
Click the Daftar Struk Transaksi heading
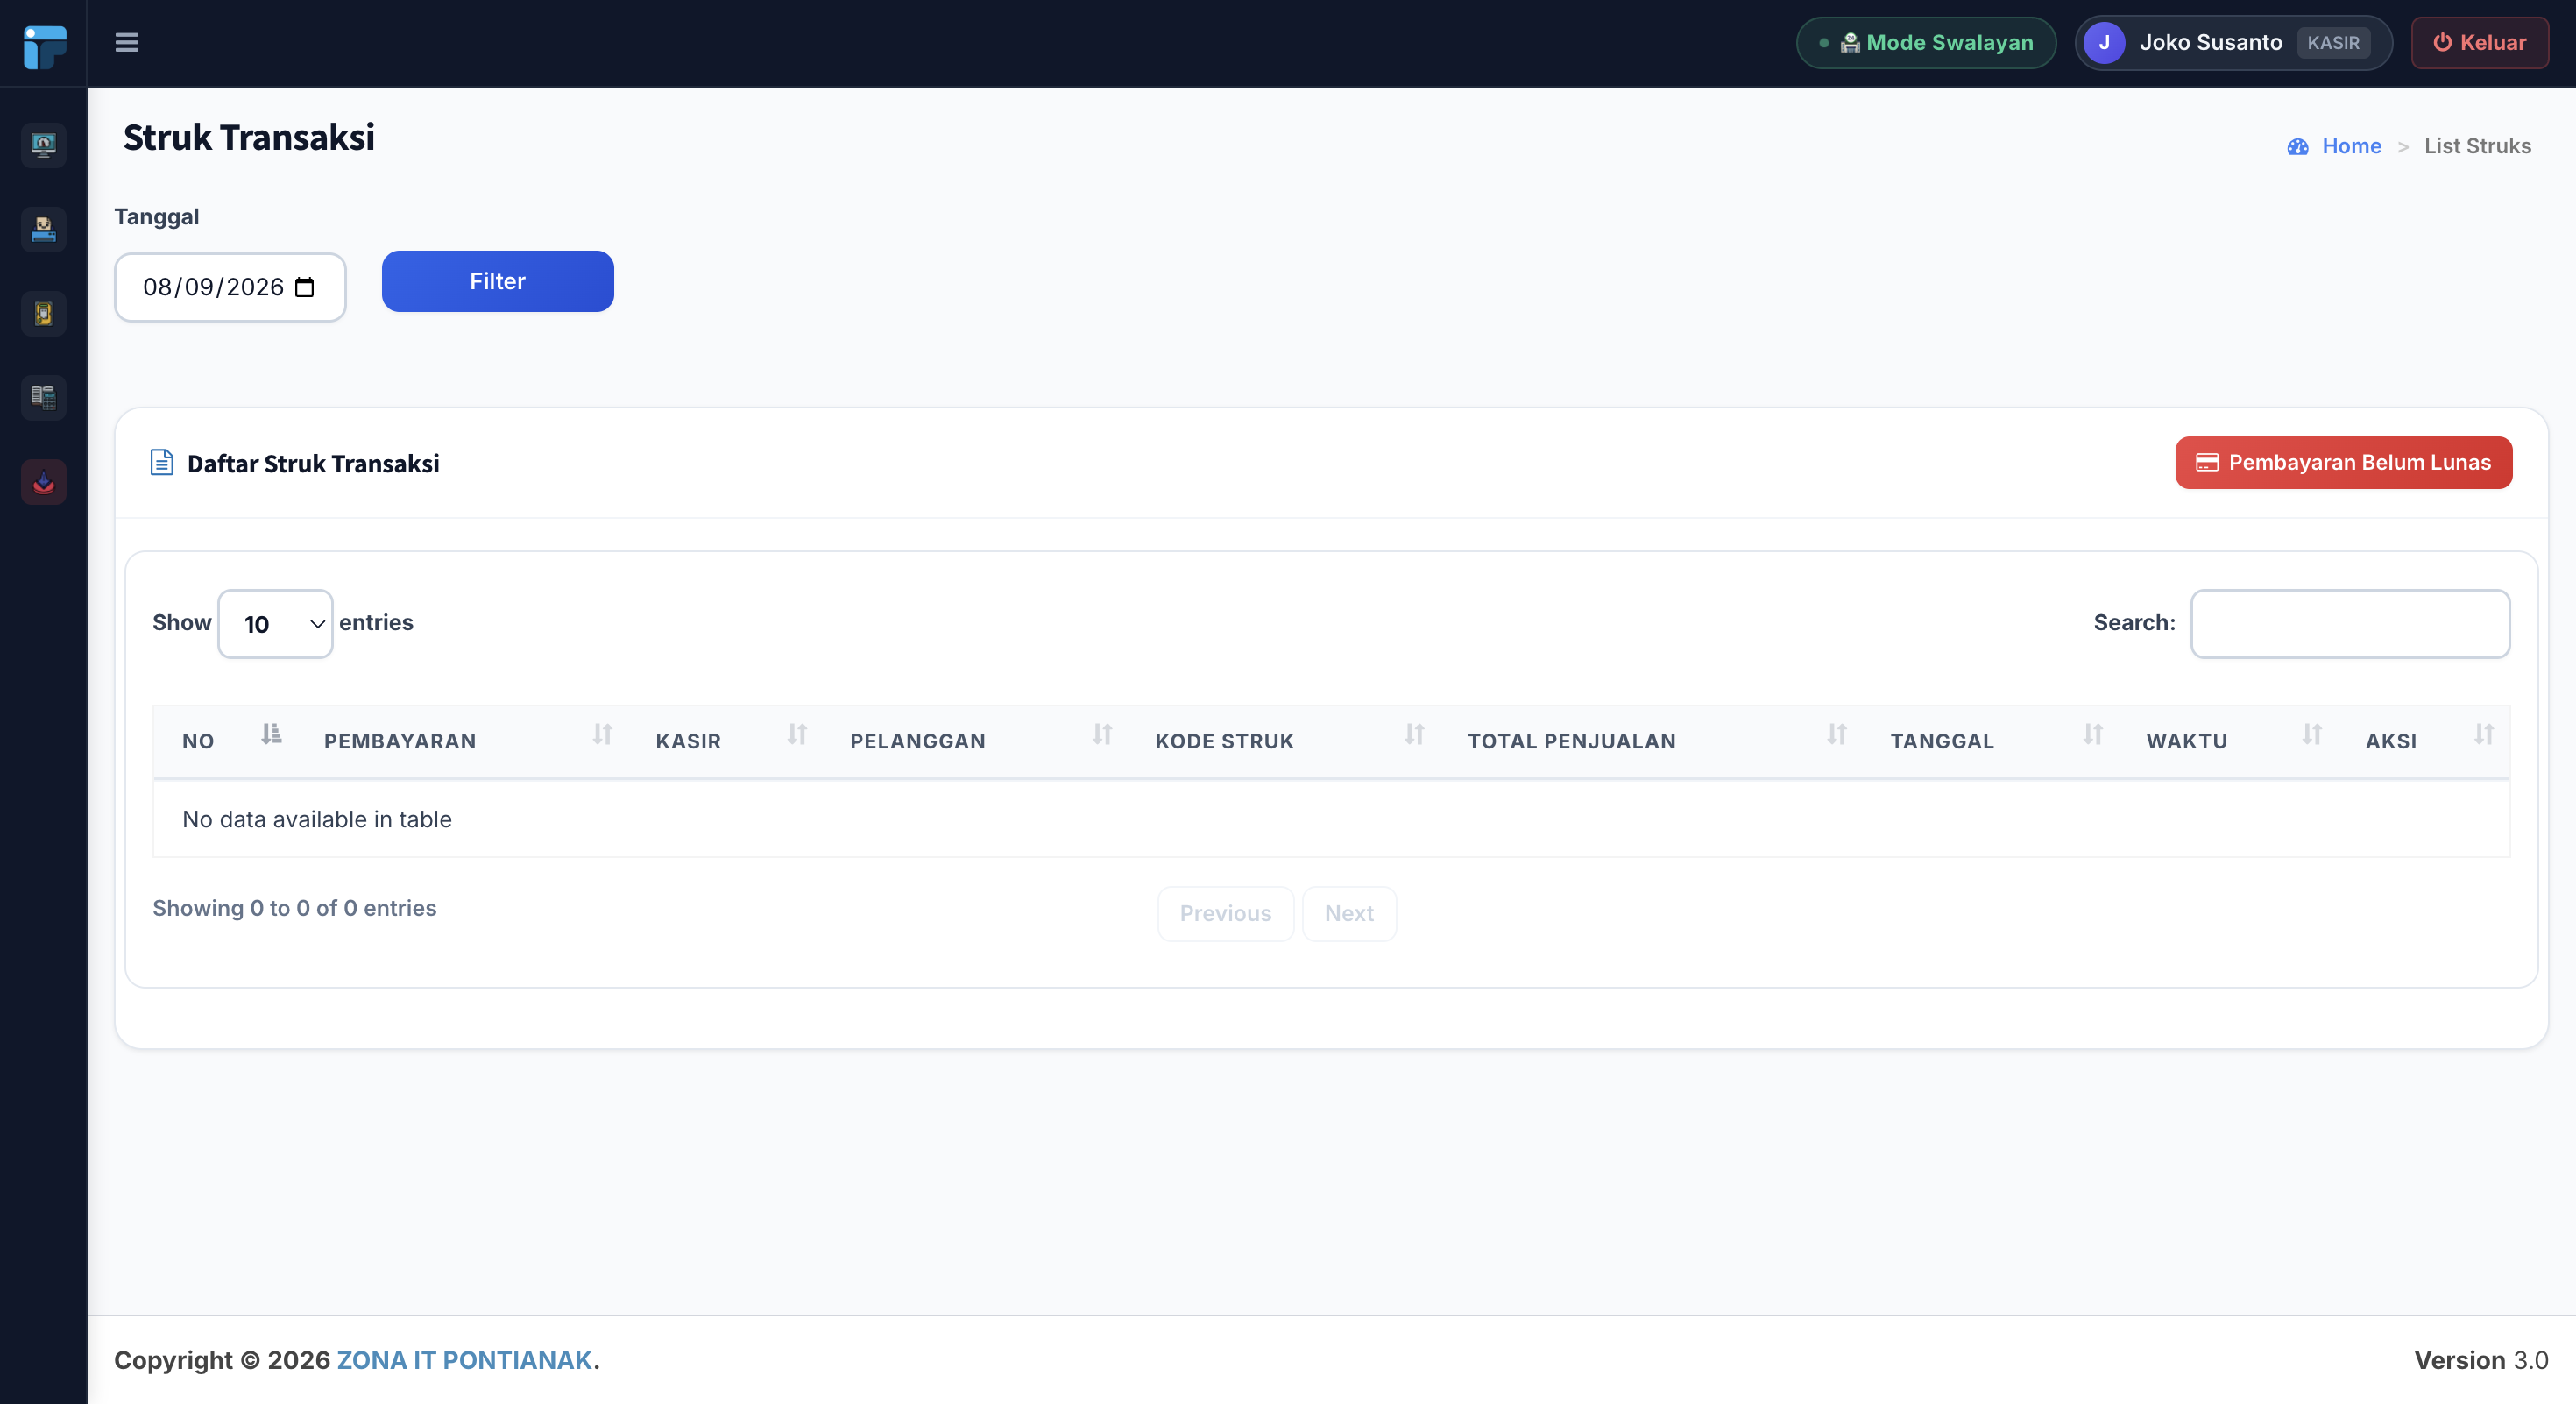click(x=313, y=463)
